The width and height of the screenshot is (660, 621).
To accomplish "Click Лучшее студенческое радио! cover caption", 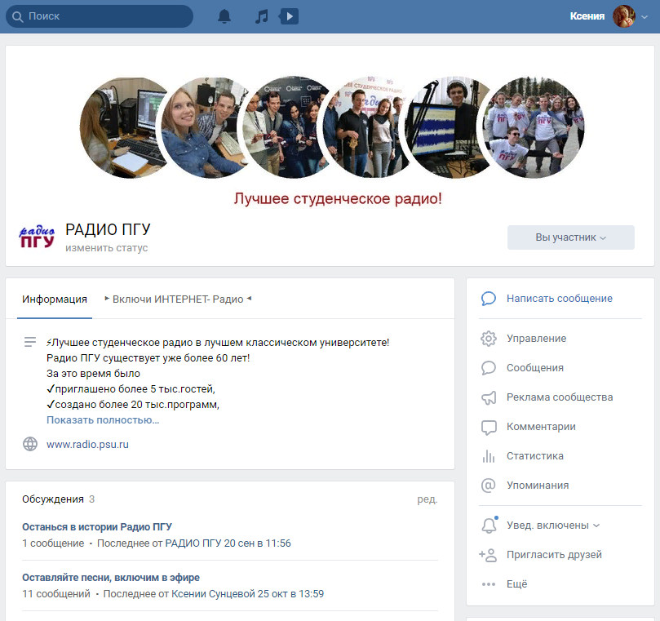I will point(338,199).
